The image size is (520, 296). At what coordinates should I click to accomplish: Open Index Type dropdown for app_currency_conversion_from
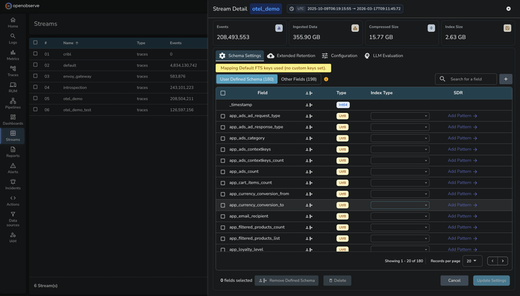click(400, 194)
